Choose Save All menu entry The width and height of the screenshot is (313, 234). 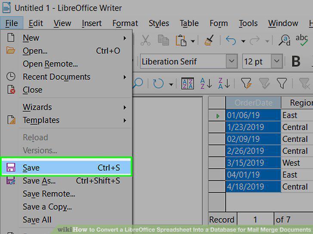coord(66,220)
